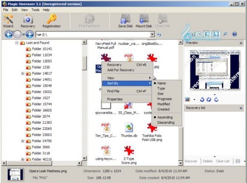Open the preview image mode dropdown arrow
This screenshot has width=247, height=183.
click(x=194, y=99)
